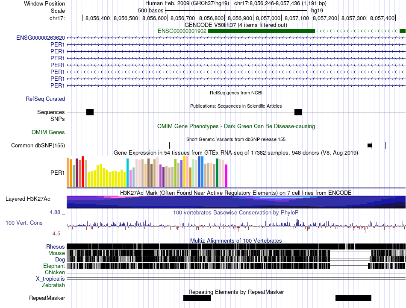Click the dark green bar in GTEx chart
This screenshot has height=308, width=406.
pyautogui.click(x=217, y=173)
